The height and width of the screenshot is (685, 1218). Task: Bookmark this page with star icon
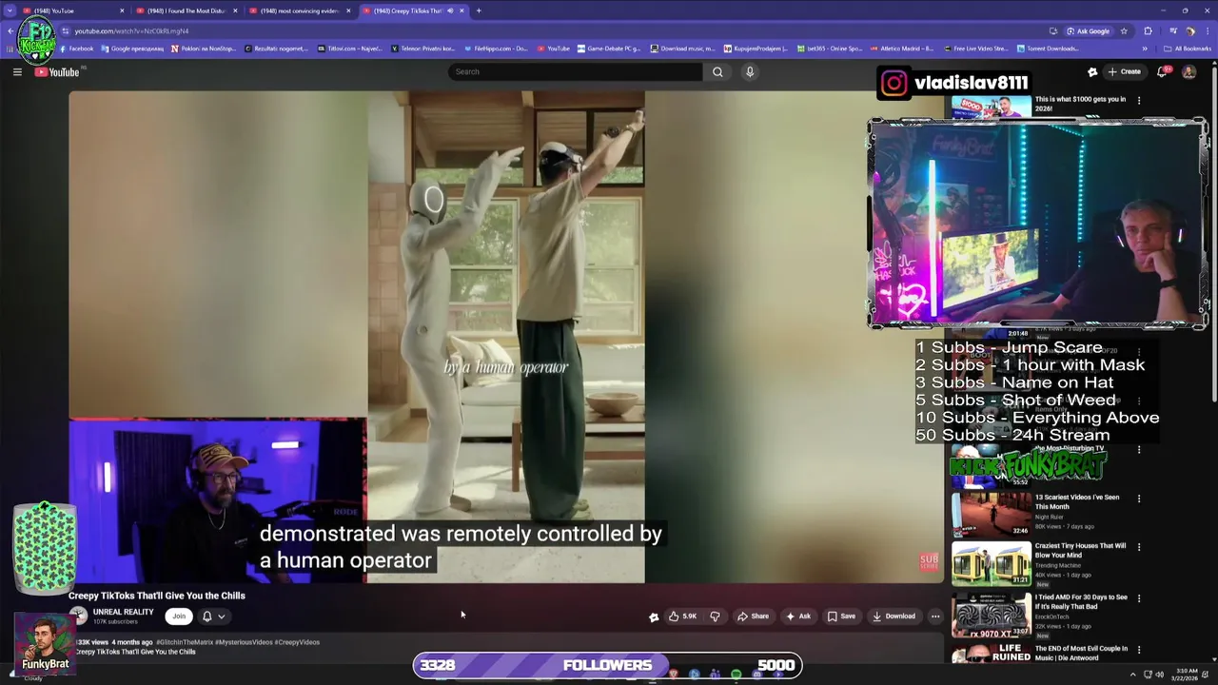pyautogui.click(x=1124, y=30)
